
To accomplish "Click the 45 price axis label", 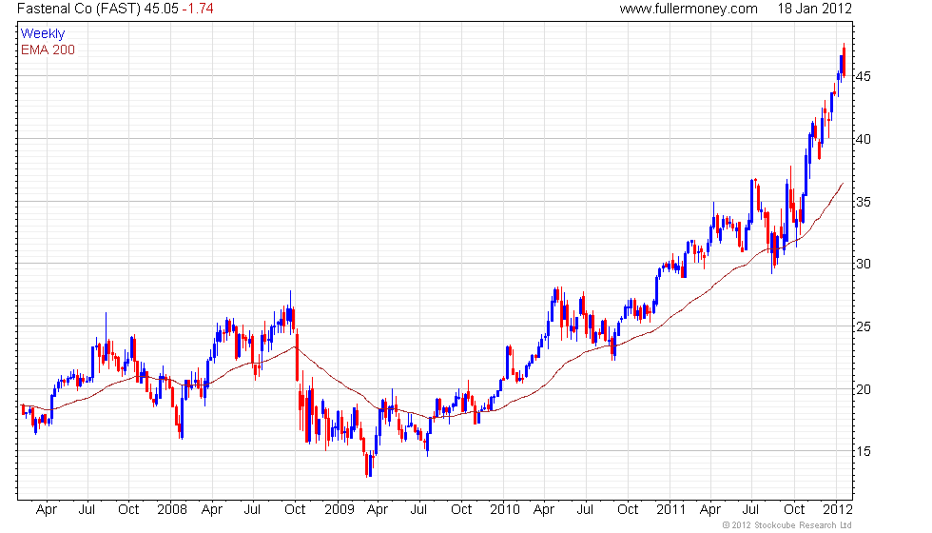I will click(x=864, y=77).
